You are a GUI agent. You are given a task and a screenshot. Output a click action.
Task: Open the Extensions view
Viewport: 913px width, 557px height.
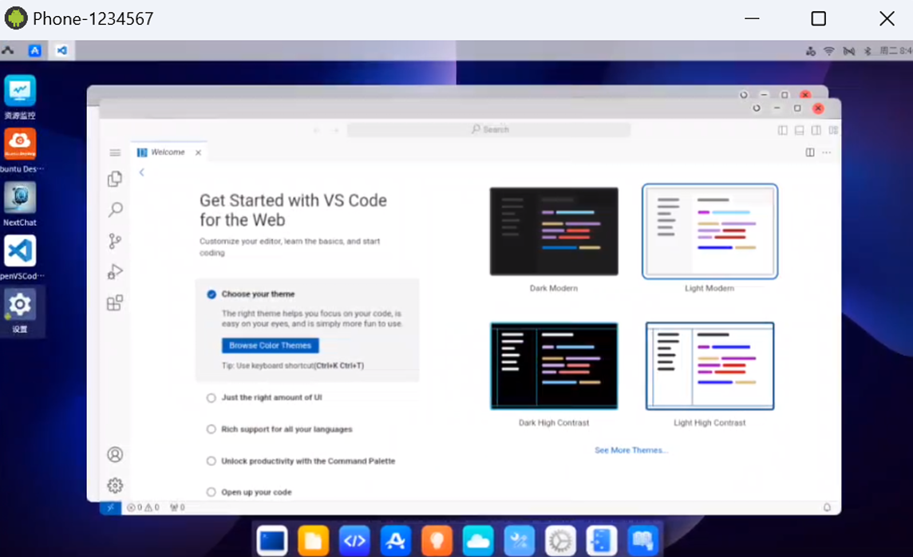[115, 302]
